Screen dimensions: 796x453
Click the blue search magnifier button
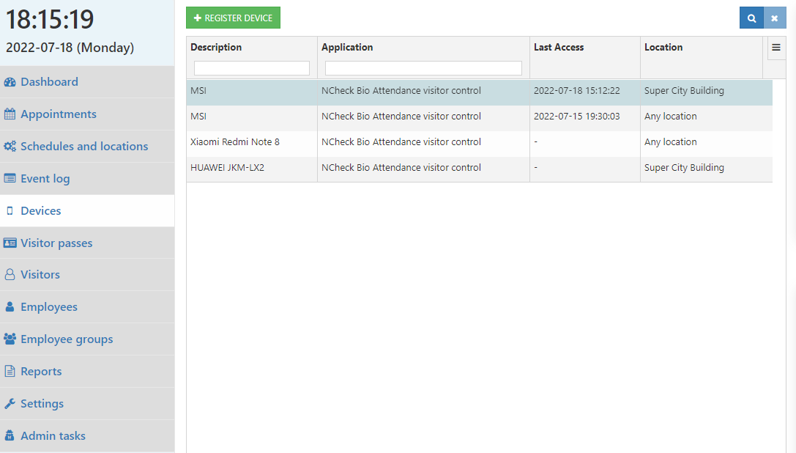tap(751, 18)
